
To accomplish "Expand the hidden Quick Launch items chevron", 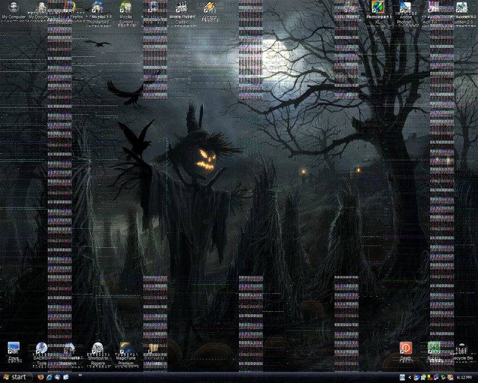I will tap(80, 375).
